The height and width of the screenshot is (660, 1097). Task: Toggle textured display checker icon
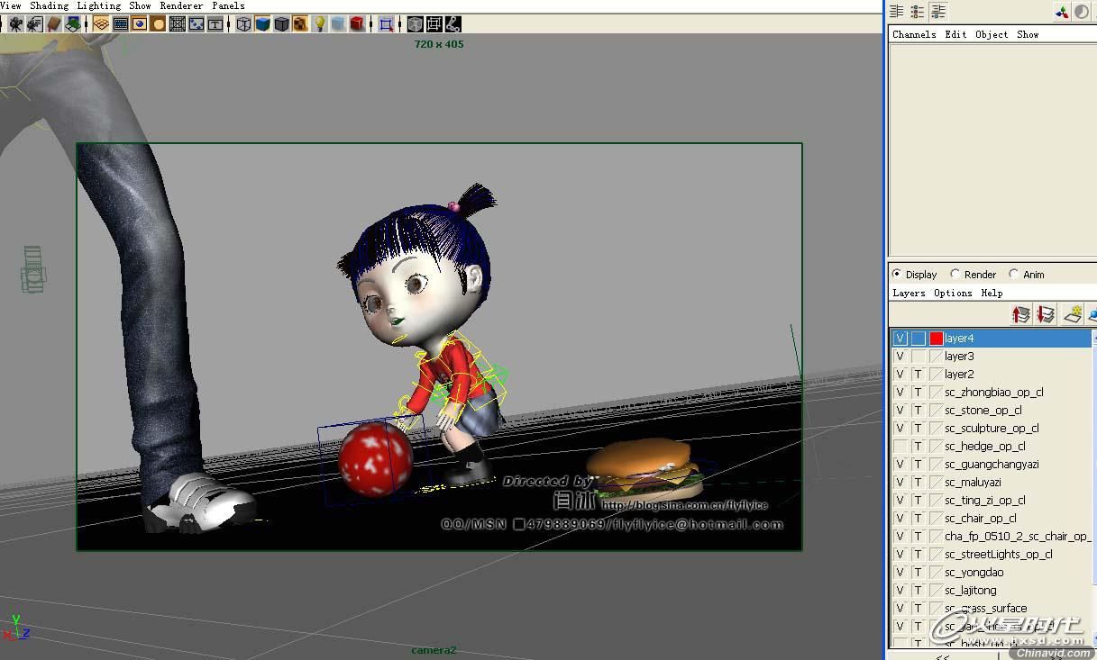(x=300, y=24)
